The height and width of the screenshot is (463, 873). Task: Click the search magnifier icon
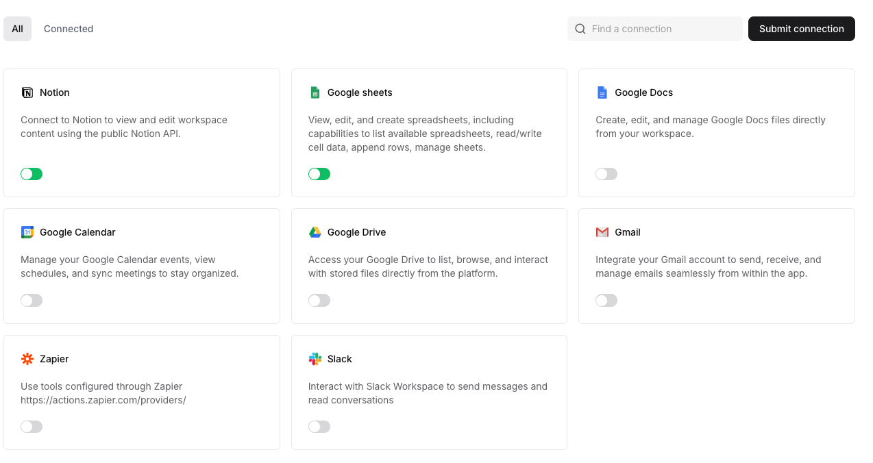pyautogui.click(x=580, y=29)
